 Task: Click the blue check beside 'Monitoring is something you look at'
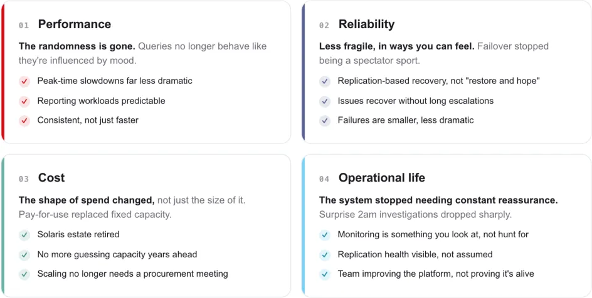click(x=325, y=235)
